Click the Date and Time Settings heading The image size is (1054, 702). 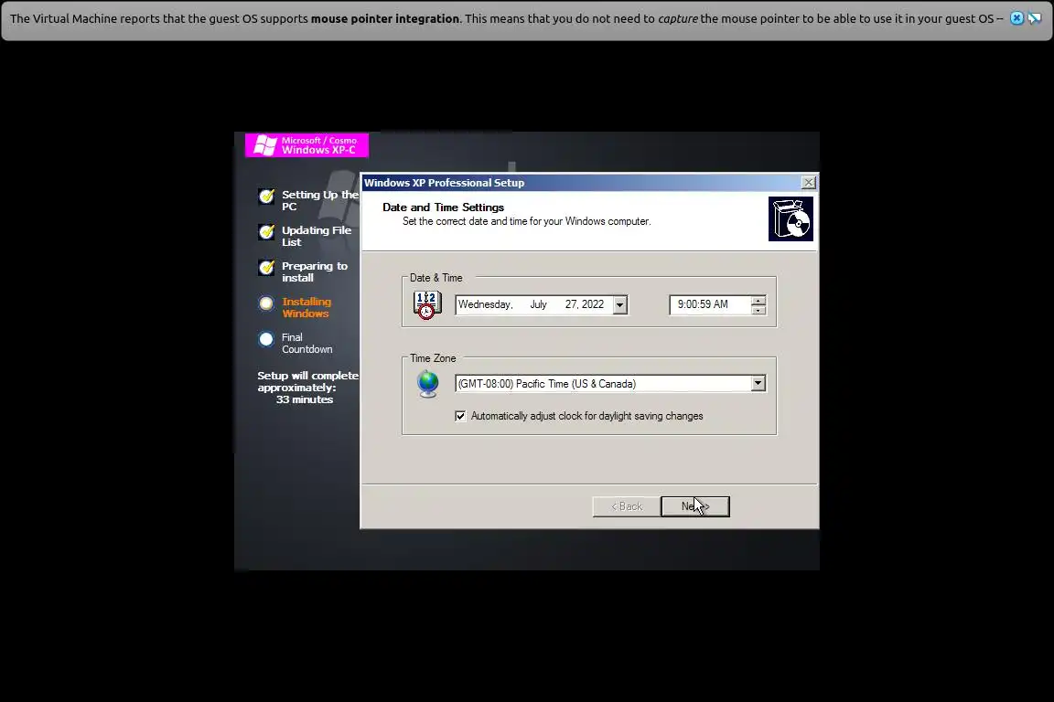click(443, 207)
